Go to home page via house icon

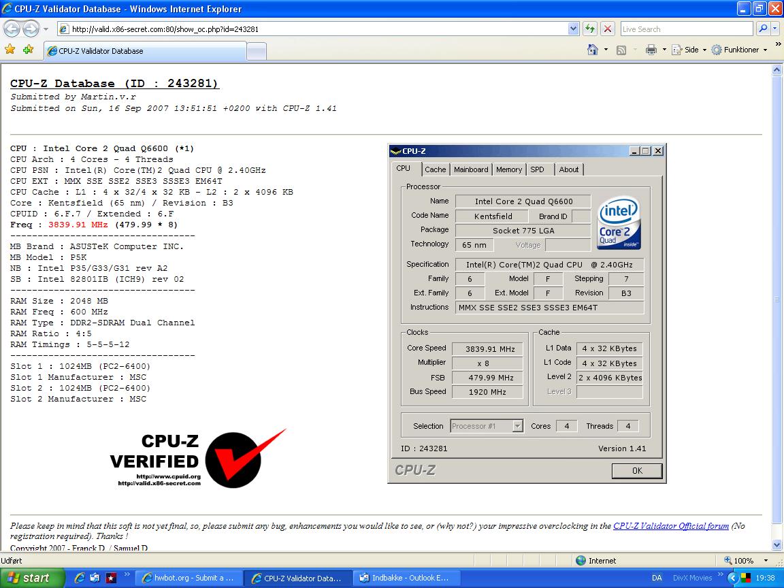pyautogui.click(x=593, y=50)
